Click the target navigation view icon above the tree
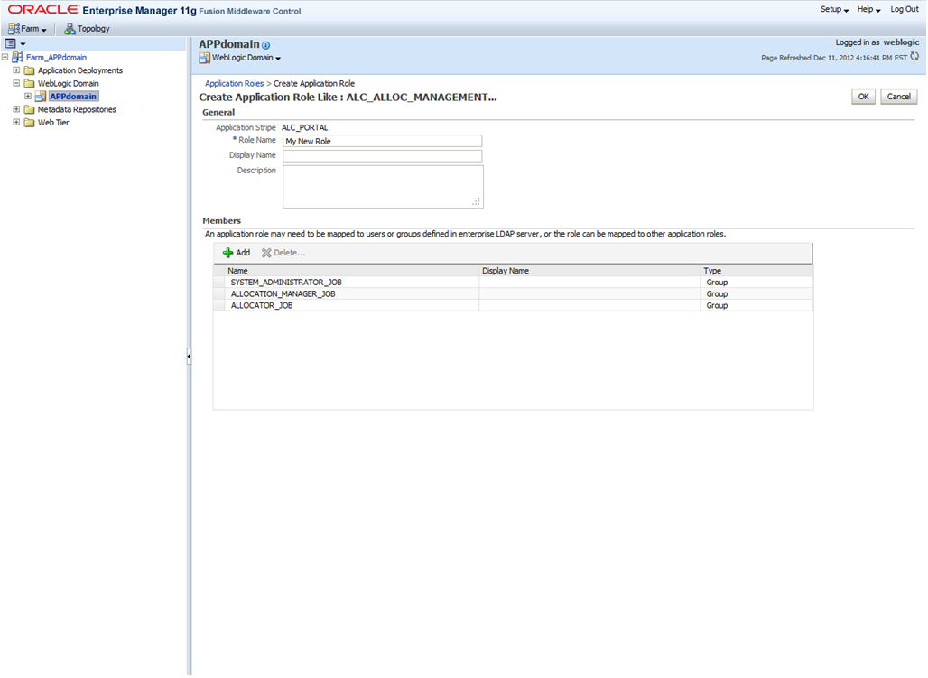The width and height of the screenshot is (928, 678). pos(11,43)
